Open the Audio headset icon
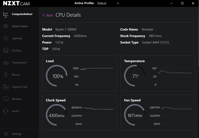This screenshot has height=138, width=199. 6,111
